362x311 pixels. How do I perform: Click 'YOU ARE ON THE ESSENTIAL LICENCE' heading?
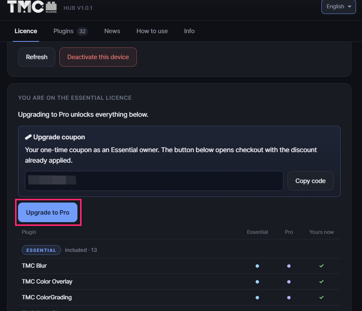[75, 98]
